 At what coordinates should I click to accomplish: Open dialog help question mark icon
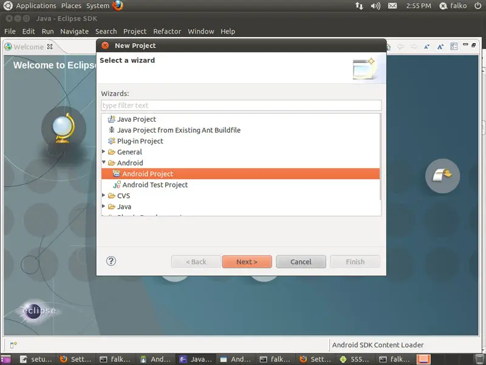click(111, 261)
